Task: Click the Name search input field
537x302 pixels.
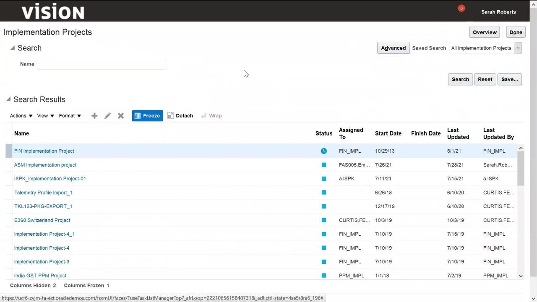Action: (101, 64)
